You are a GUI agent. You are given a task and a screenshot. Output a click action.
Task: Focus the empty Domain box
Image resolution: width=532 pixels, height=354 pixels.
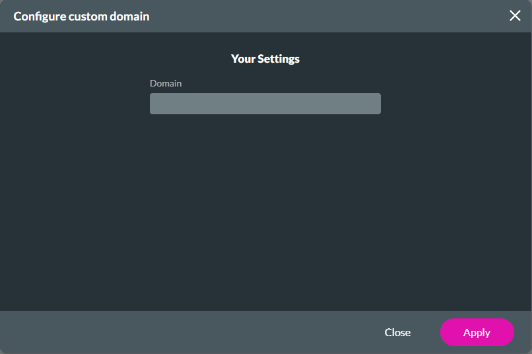click(265, 104)
